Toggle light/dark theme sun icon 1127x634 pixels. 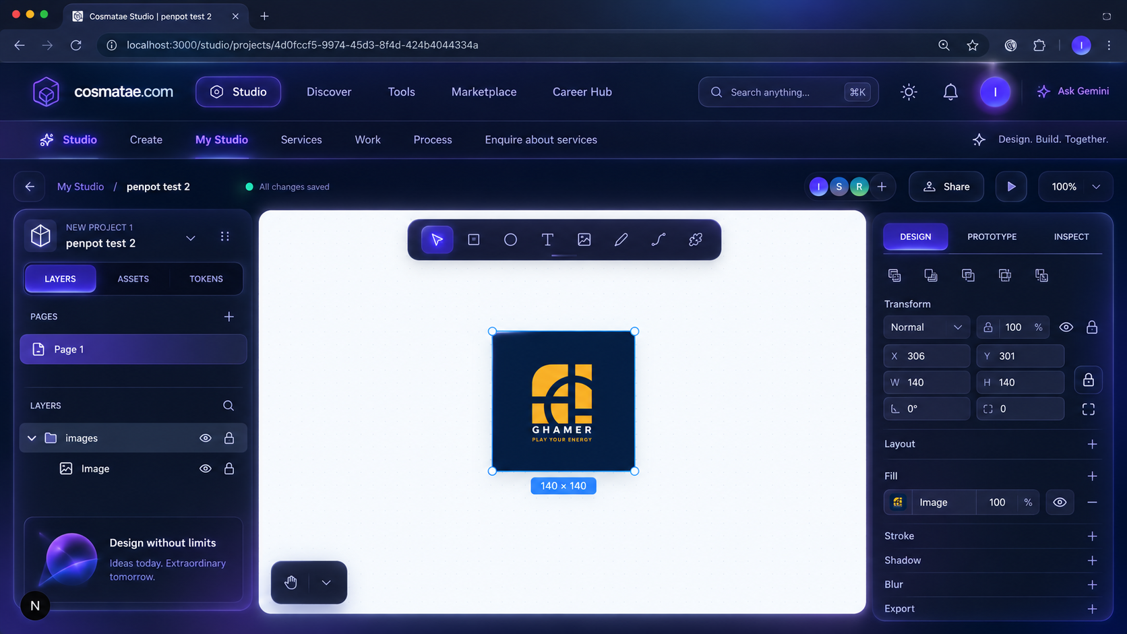pyautogui.click(x=909, y=92)
